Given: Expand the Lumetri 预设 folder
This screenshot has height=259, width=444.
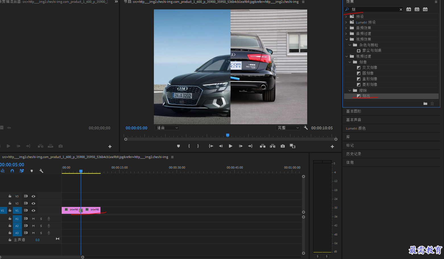Looking at the screenshot, I should (346, 22).
